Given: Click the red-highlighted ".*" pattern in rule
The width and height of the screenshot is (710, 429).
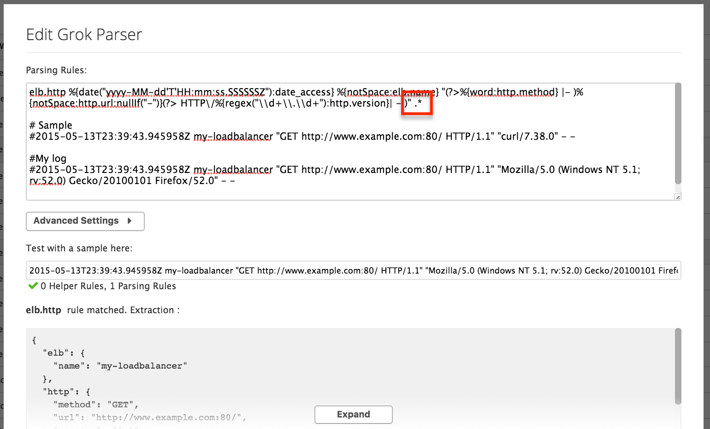Looking at the screenshot, I should click(418, 103).
